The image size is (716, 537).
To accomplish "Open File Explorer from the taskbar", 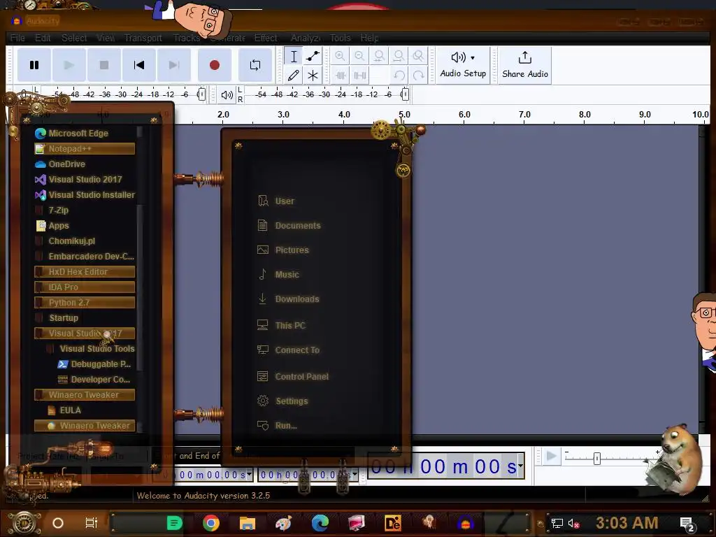I will pyautogui.click(x=248, y=523).
